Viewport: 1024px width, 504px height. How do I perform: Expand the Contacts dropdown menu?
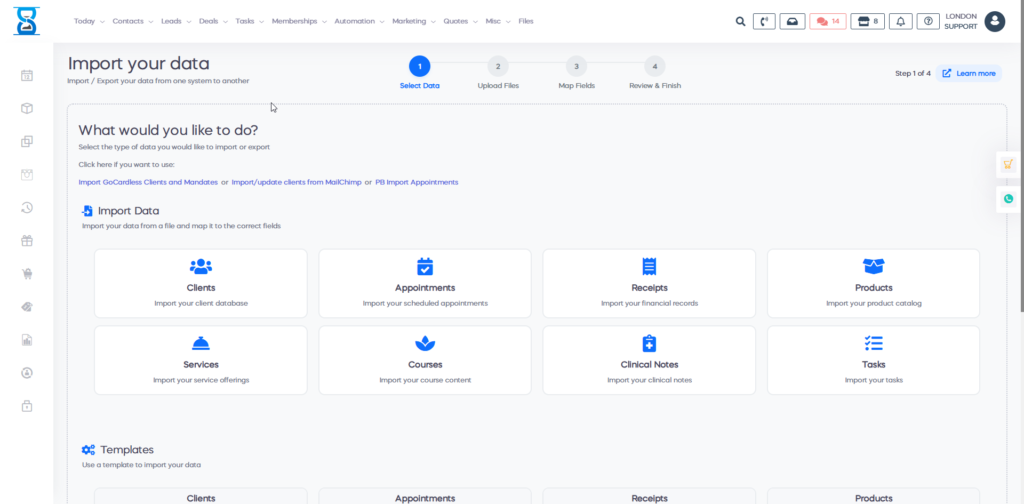tap(133, 21)
